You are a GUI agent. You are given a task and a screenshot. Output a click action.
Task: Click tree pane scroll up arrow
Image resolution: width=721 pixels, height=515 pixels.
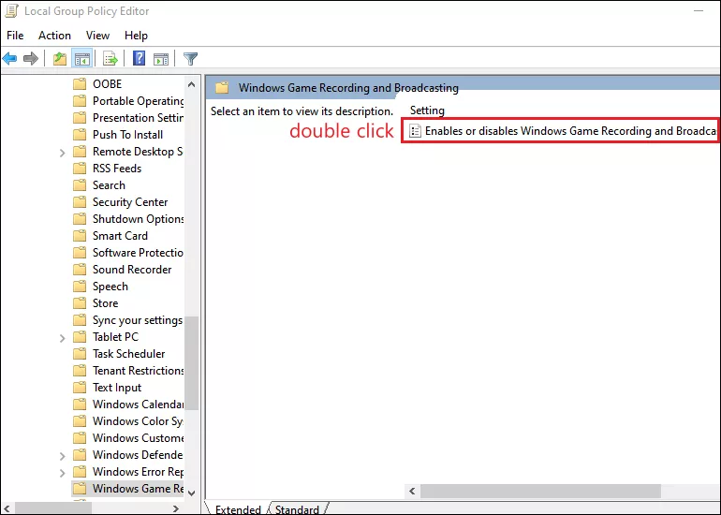pos(192,84)
